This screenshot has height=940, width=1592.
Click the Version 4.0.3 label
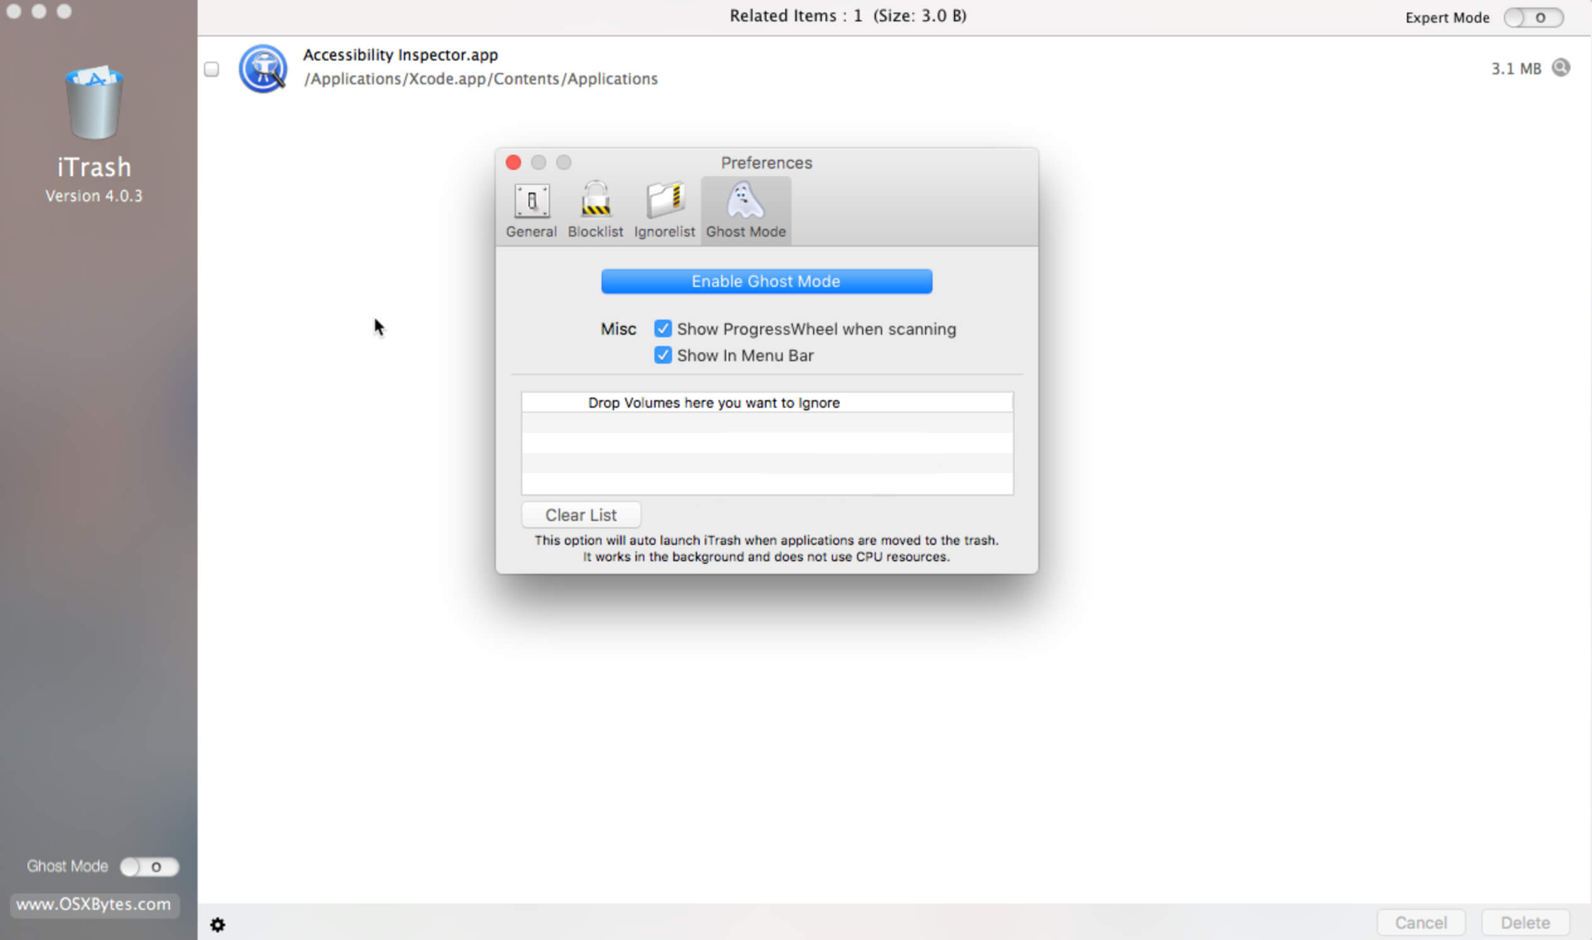[94, 196]
